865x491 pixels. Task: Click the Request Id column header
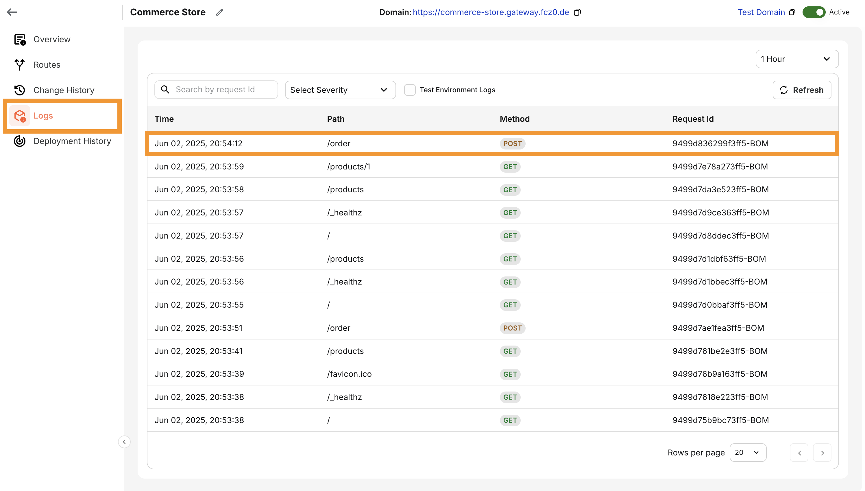[693, 119]
